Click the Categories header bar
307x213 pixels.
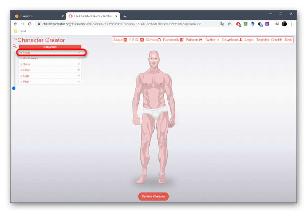(50, 47)
